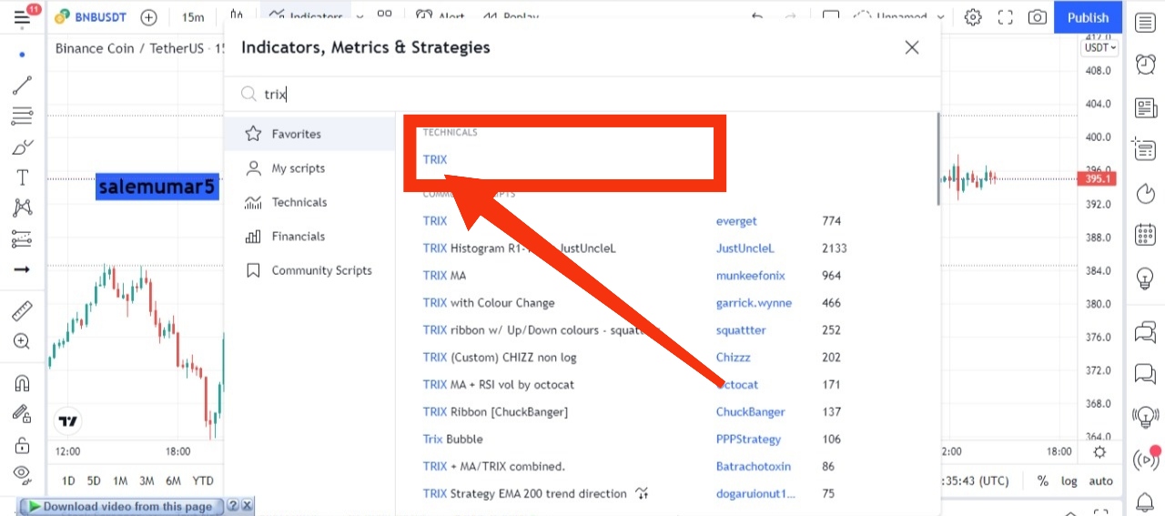Open the calendar icon in right sidebar
1165x516 pixels.
point(1146,236)
